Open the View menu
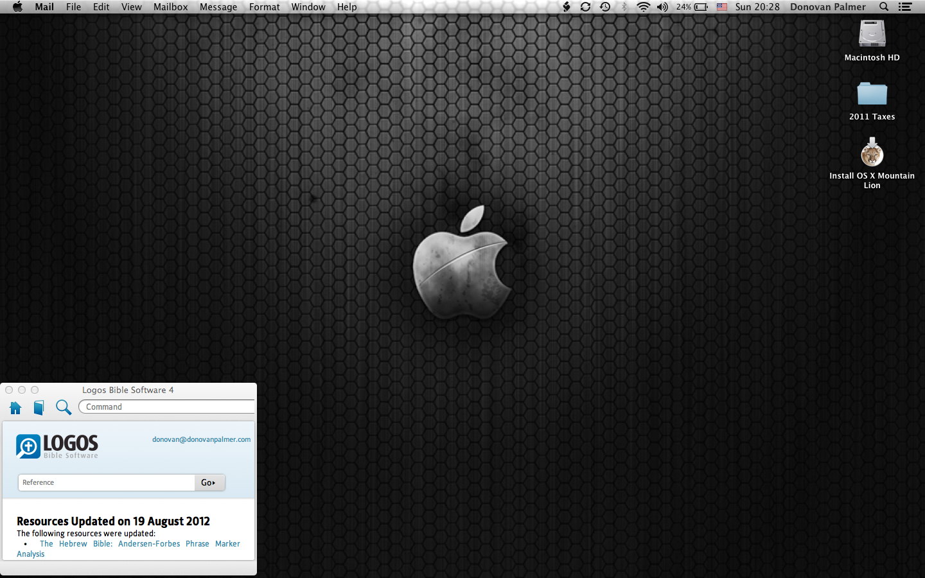Image resolution: width=925 pixels, height=578 pixels. point(131,7)
